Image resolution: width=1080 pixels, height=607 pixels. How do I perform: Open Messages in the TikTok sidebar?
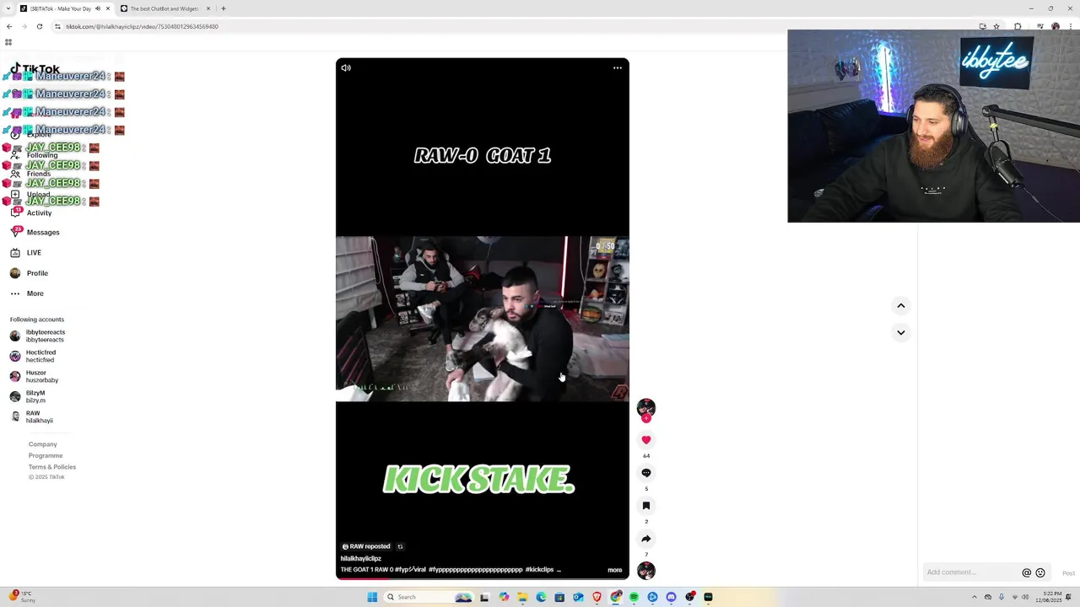pos(42,232)
